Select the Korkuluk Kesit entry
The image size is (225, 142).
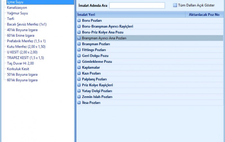(18, 69)
